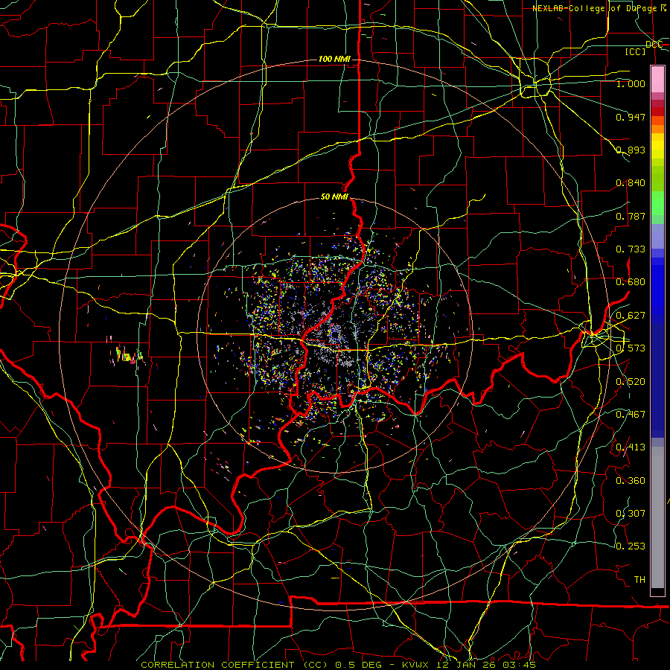This screenshot has width=670, height=670.
Task: Click the 0.733 legend value
Action: [631, 249]
